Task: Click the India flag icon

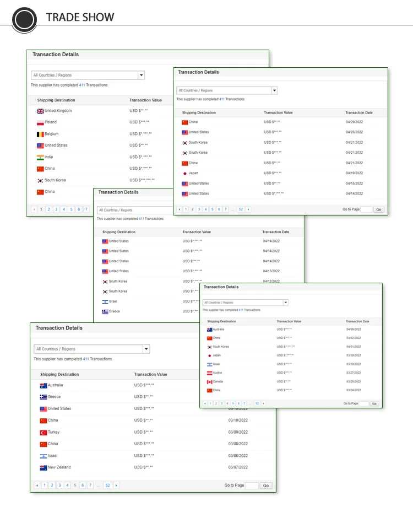Action: point(40,157)
